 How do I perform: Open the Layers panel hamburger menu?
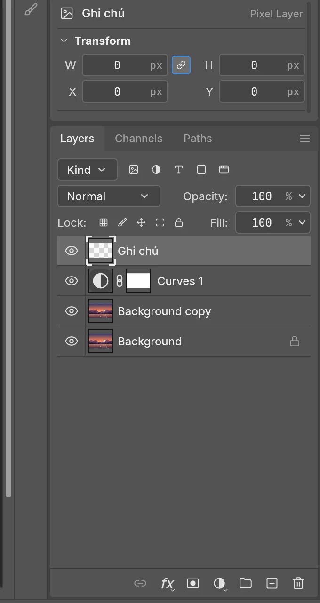pos(305,139)
